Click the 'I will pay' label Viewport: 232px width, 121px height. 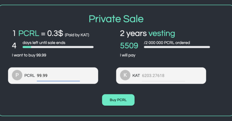128,55
